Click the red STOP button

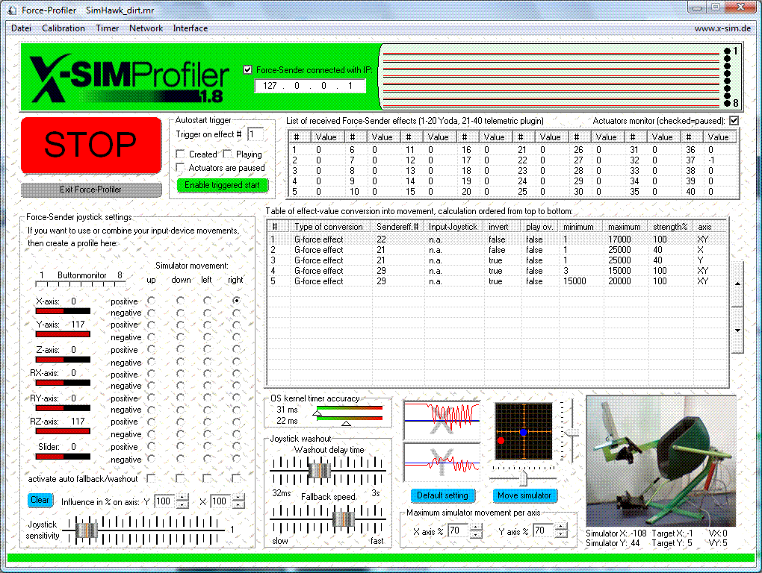91,145
